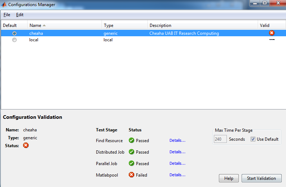The width and height of the screenshot is (286, 187).
Task: Select cheaha as default configuration
Action: click(x=14, y=33)
